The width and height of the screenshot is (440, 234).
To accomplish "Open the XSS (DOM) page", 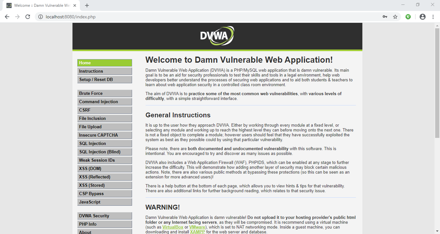I will 105,169.
